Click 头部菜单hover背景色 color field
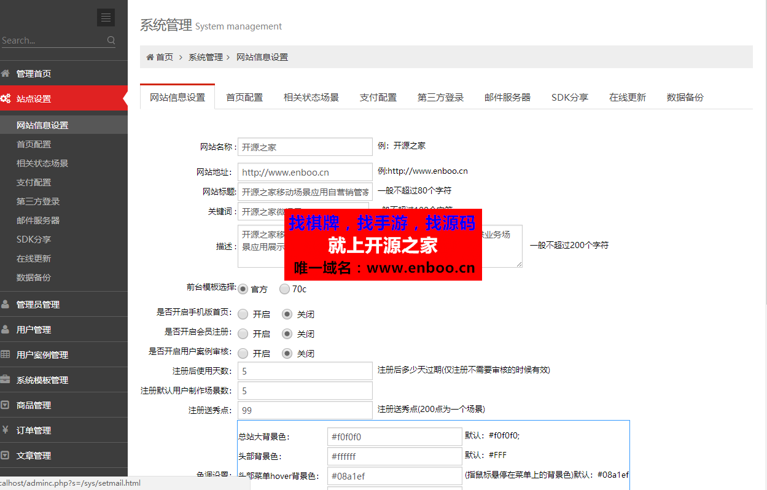This screenshot has width=767, height=490. 394,476
